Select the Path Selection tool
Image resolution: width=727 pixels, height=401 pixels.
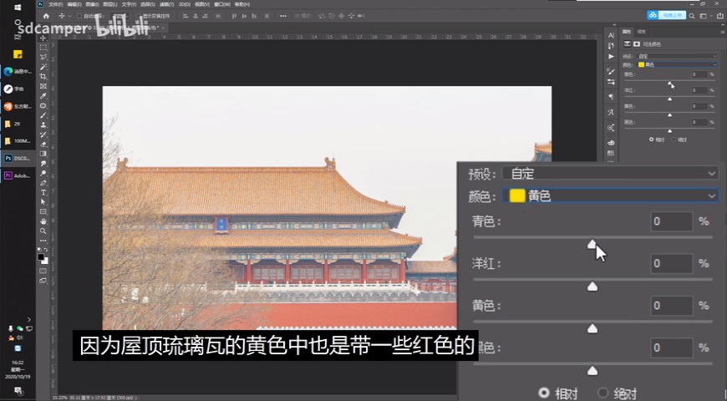tap(43, 202)
